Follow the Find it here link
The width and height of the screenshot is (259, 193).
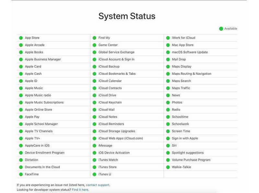pyautogui.click(x=80, y=190)
